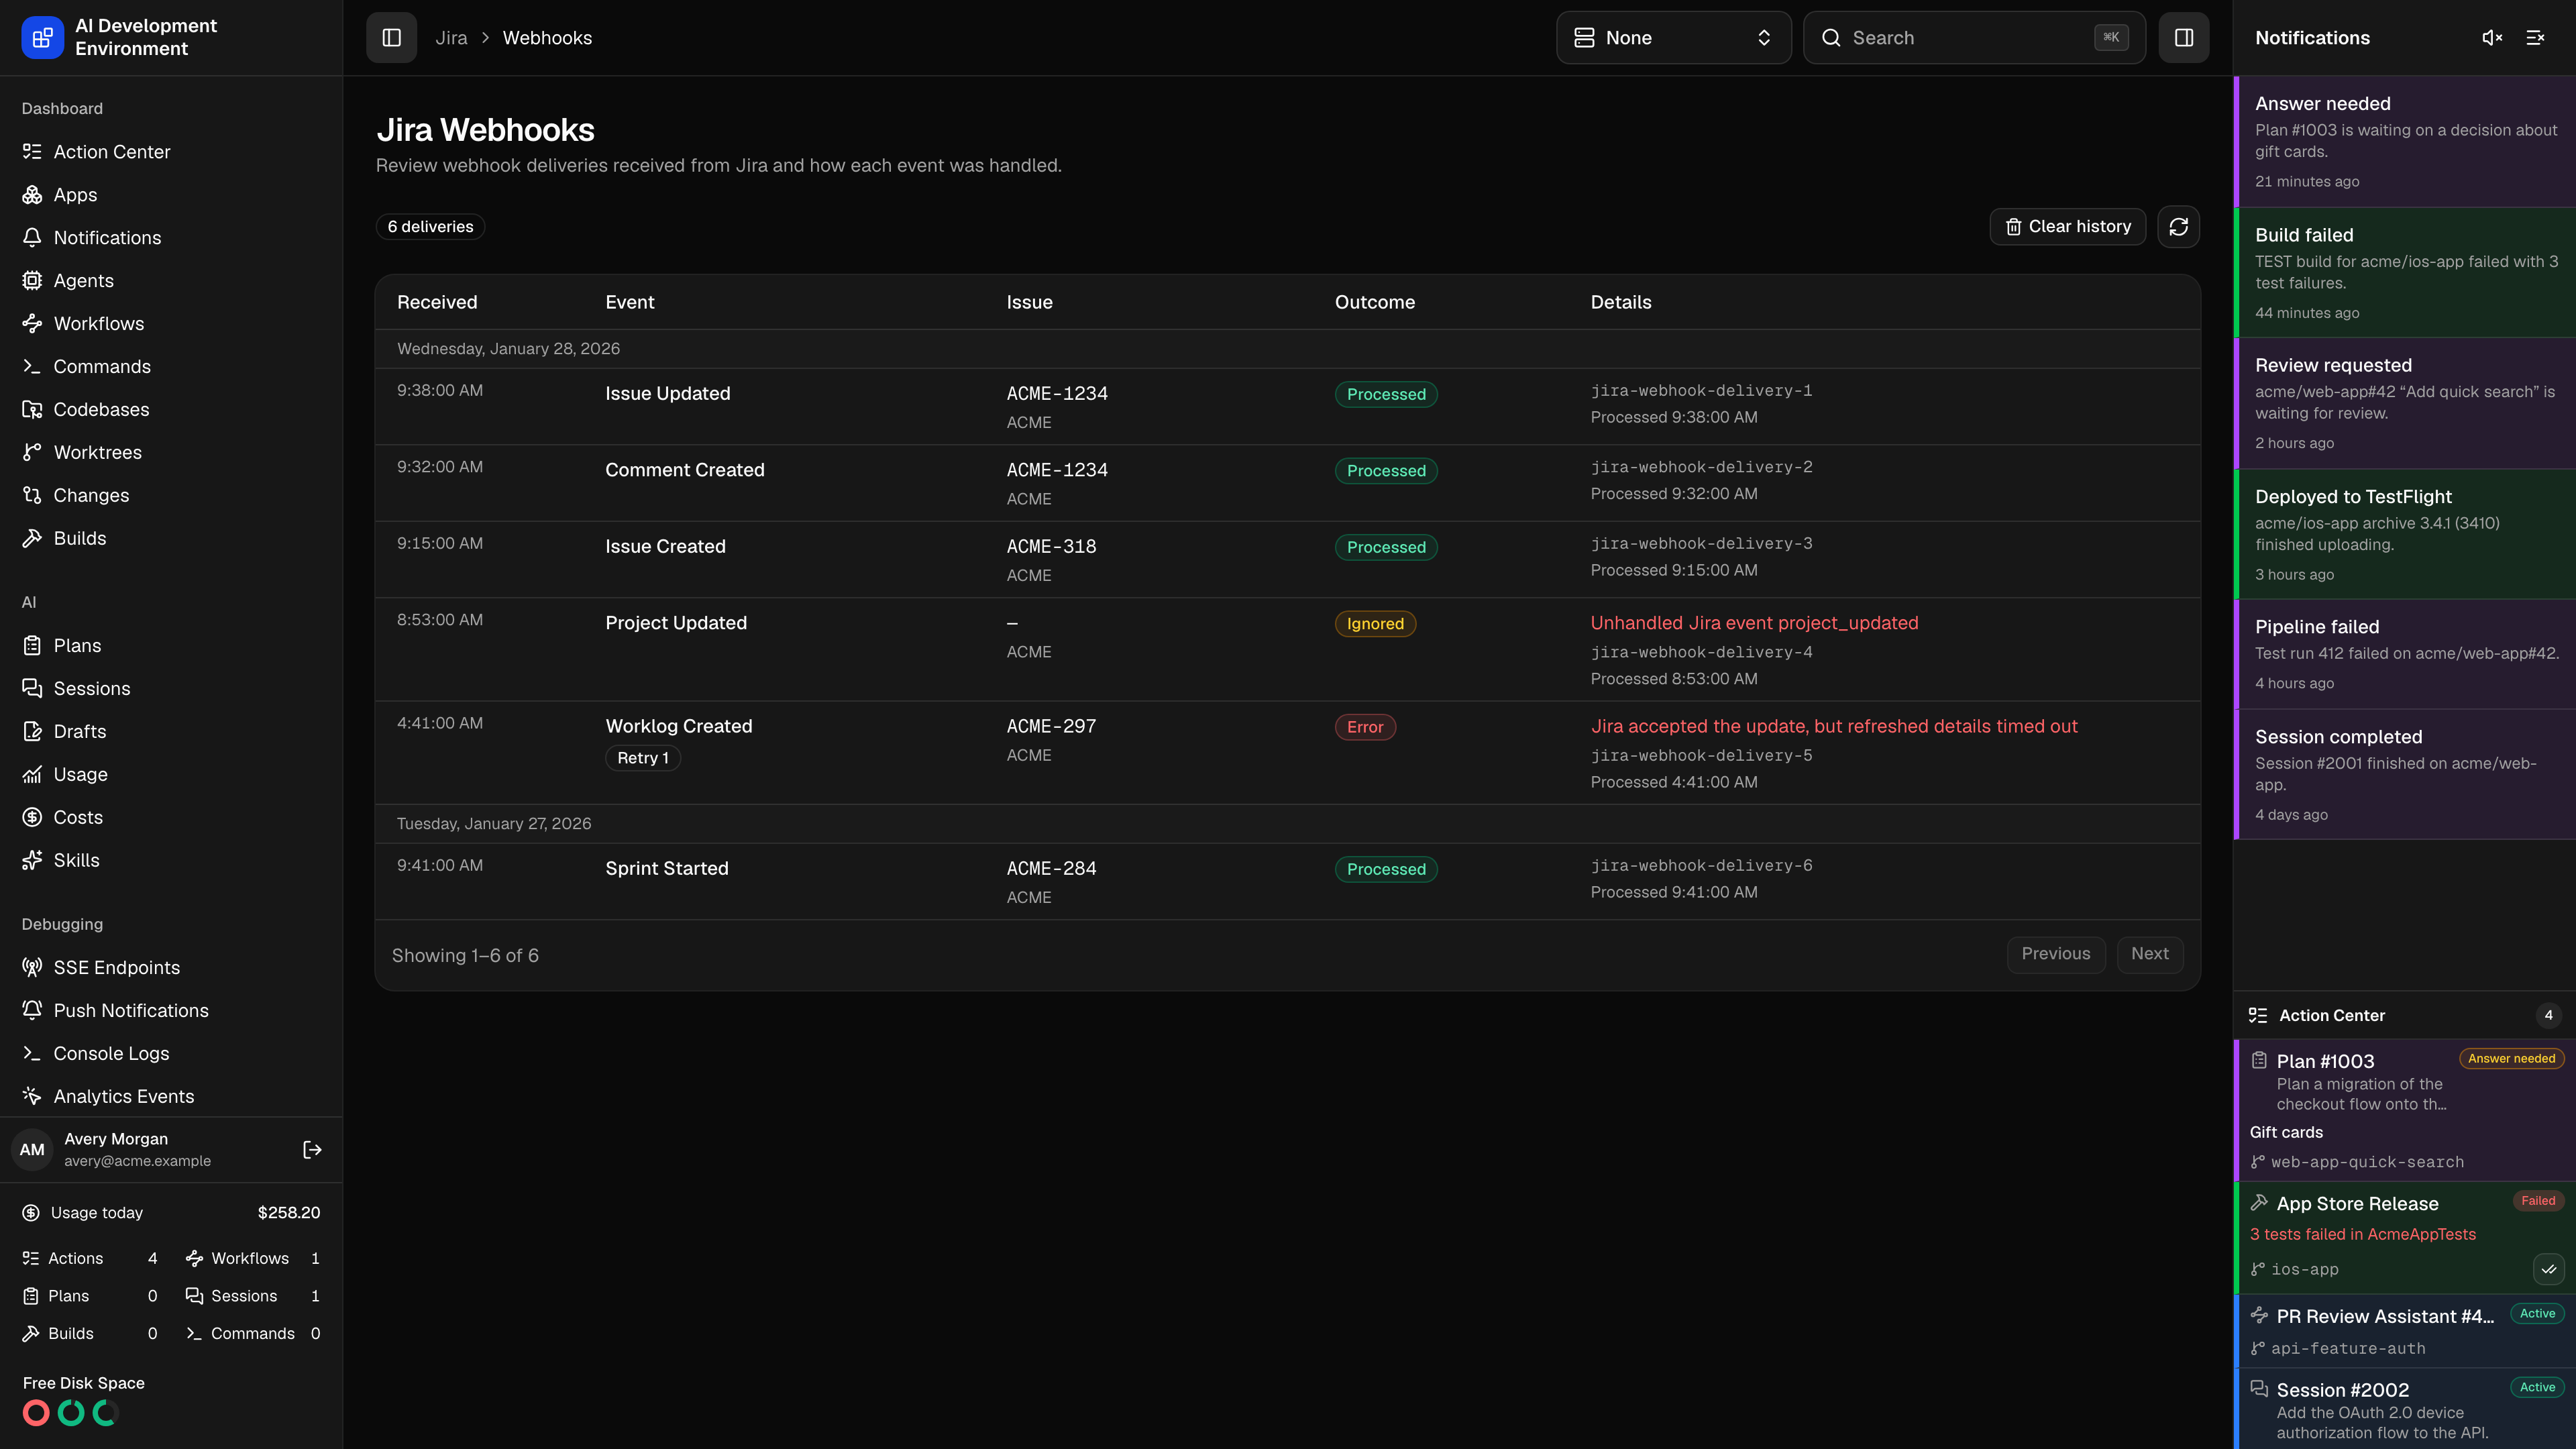This screenshot has height=1449, width=2576.
Task: Click the Jira breadcrumb link
Action: click(x=451, y=38)
